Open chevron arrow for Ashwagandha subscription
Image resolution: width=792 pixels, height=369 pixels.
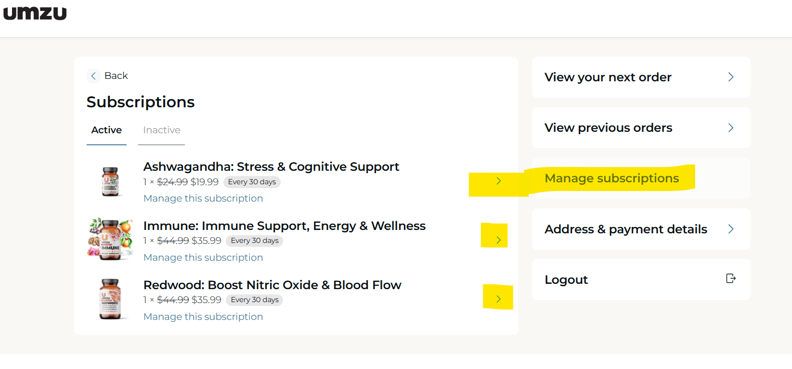click(x=499, y=181)
